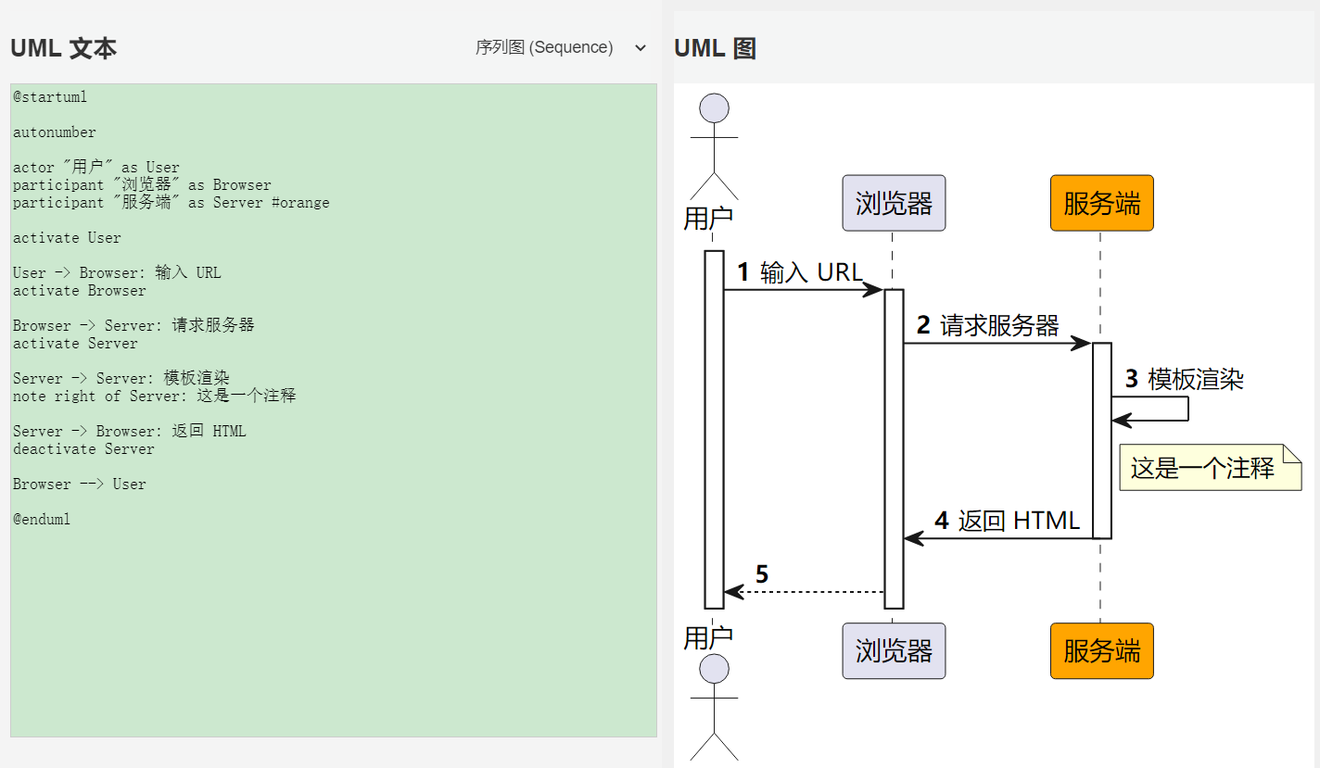Click the @enduml line in the editor
This screenshot has width=1320, height=768.
(x=42, y=520)
